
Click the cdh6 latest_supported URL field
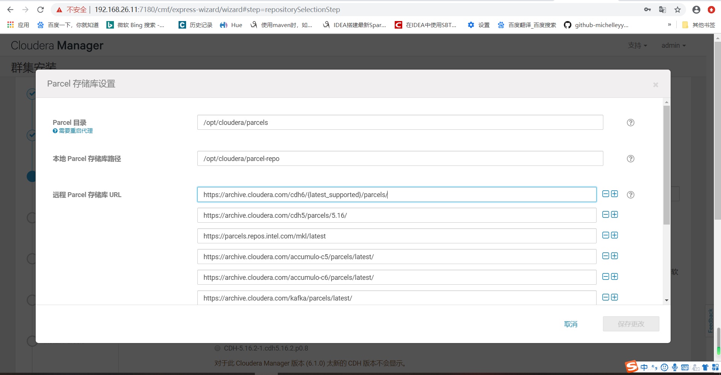click(x=397, y=194)
